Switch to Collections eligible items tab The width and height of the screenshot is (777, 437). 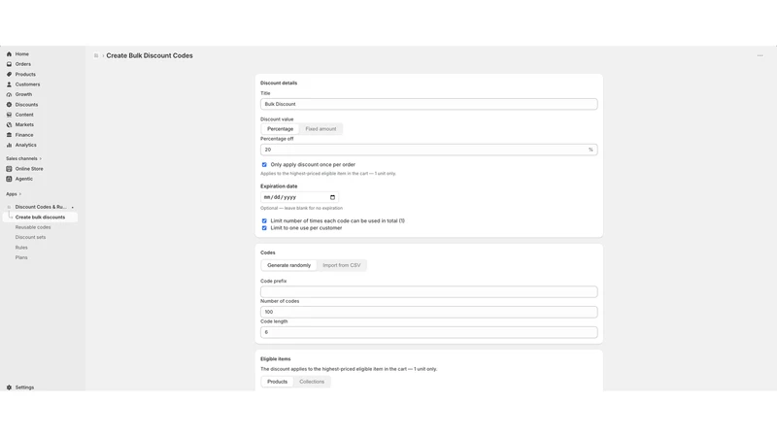(312, 382)
